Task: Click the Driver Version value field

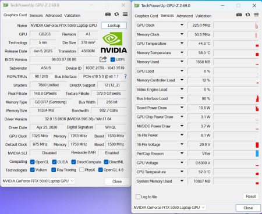Action: click(78, 119)
